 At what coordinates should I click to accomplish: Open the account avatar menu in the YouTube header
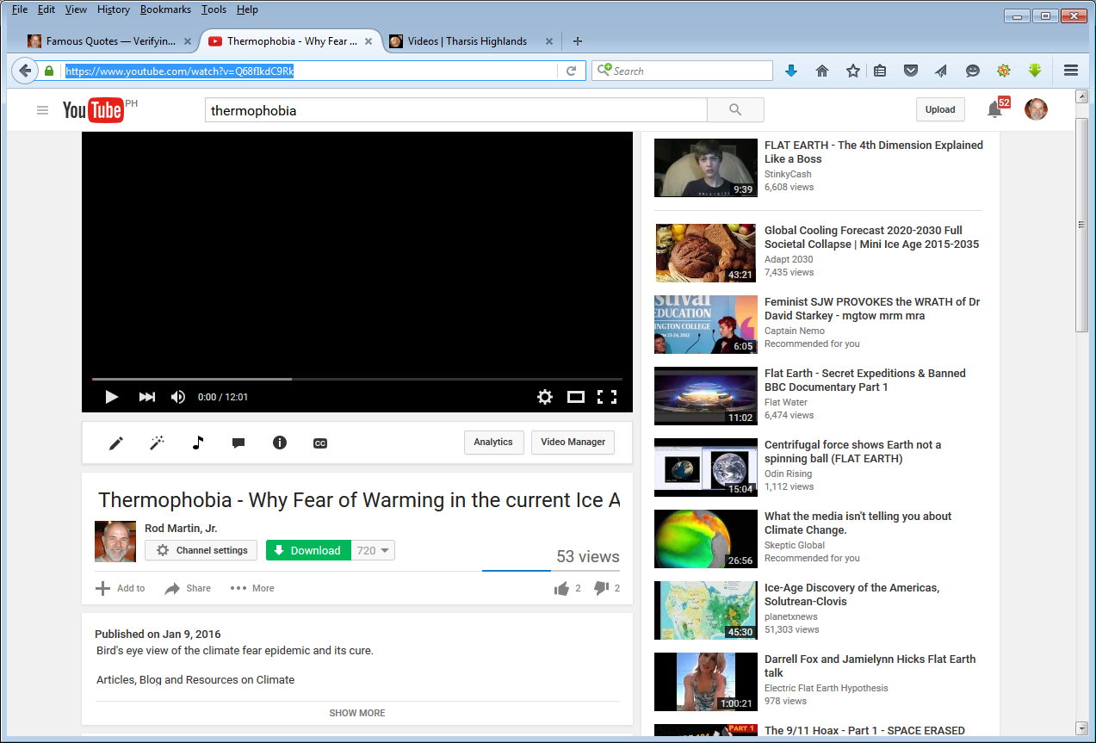(x=1036, y=109)
